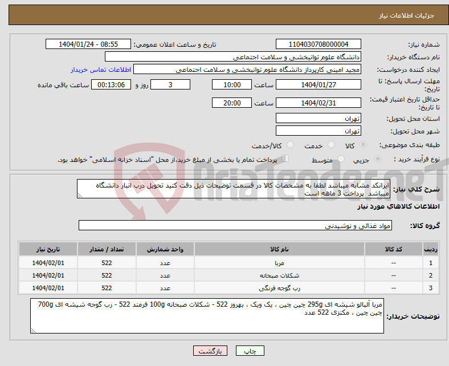449x366 pixels.
Task: Select the متوسط purchase type radio
Action: pos(341,159)
